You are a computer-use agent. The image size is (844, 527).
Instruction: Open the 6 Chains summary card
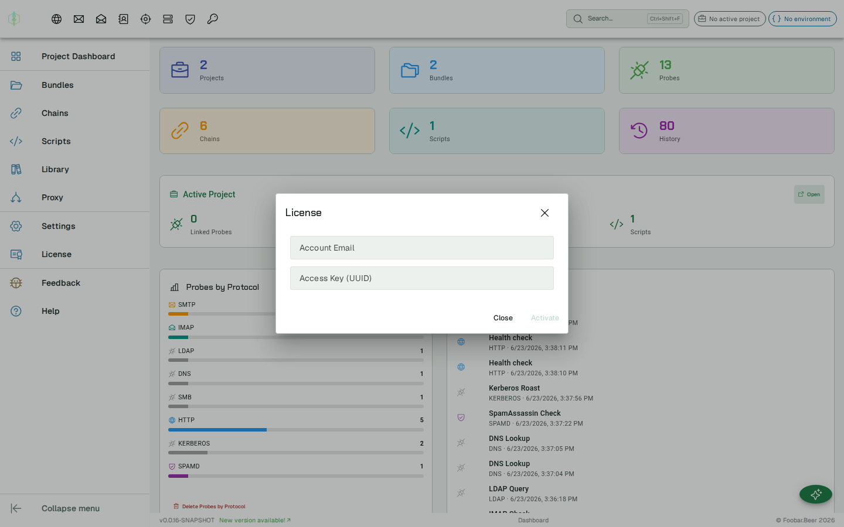267,131
